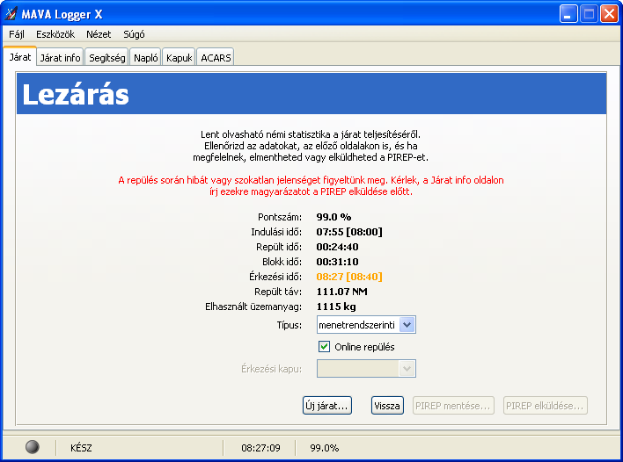
Task: Click the Lezárás page heading
Action: (x=76, y=95)
